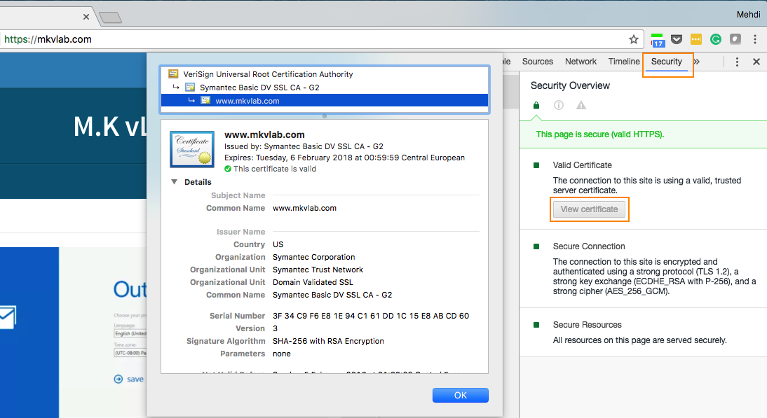Click the warning triangle icon in Security Overview
767x418 pixels.
[581, 106]
